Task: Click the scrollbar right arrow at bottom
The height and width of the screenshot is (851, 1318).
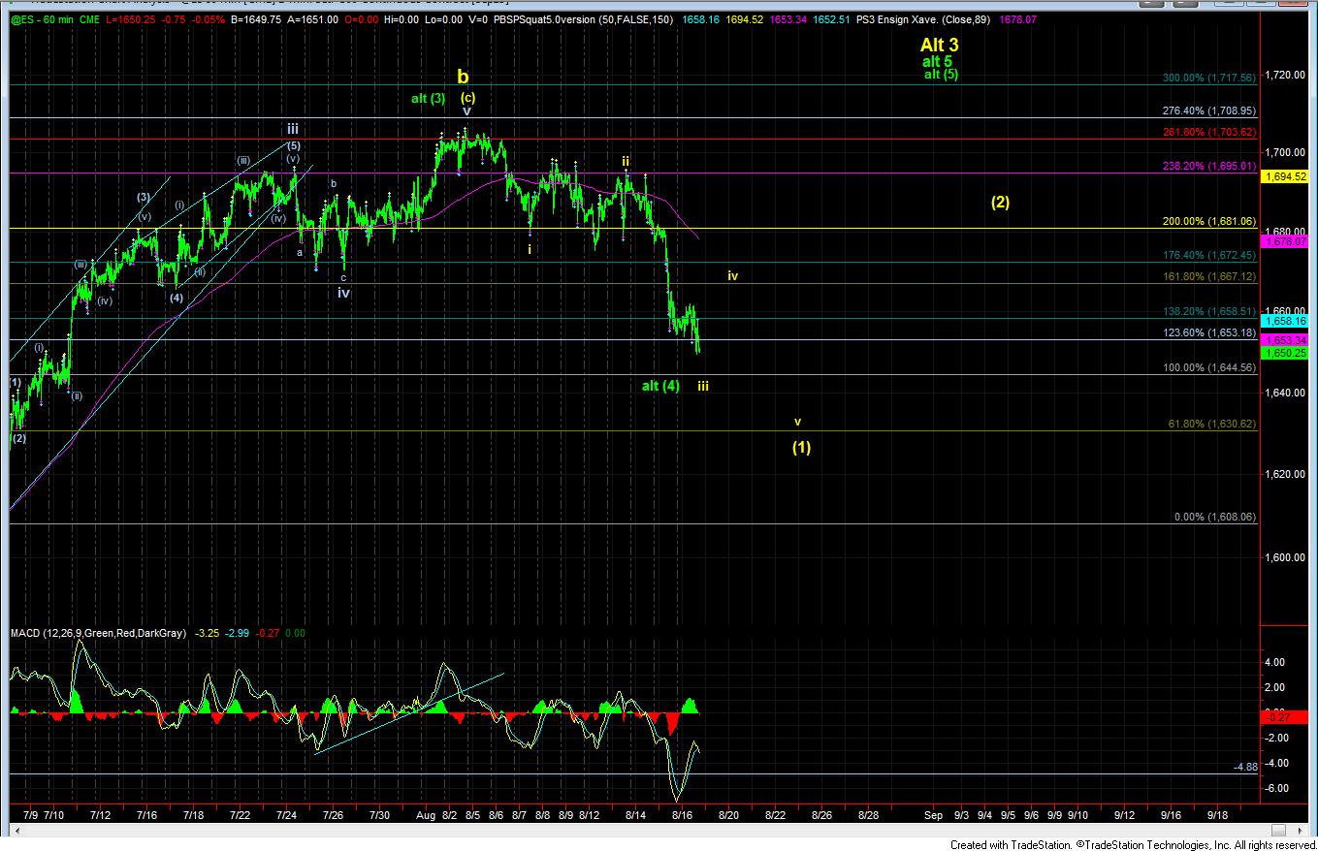Action: coord(1302,831)
